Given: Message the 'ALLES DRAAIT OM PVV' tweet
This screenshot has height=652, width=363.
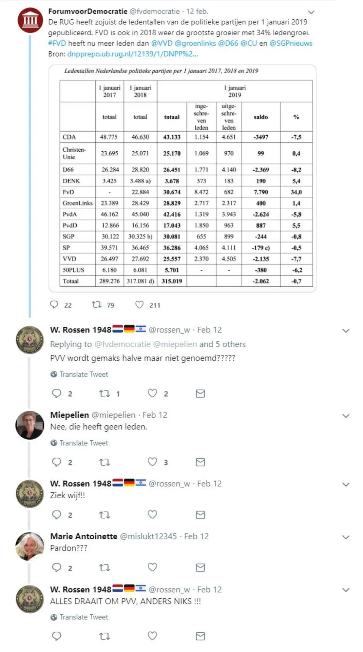Looking at the screenshot, I should [200, 636].
